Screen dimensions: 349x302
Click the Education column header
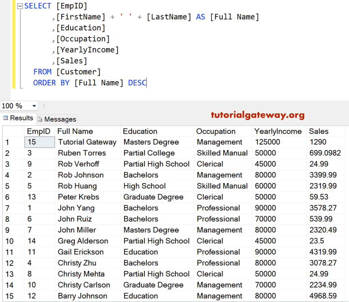[140, 131]
